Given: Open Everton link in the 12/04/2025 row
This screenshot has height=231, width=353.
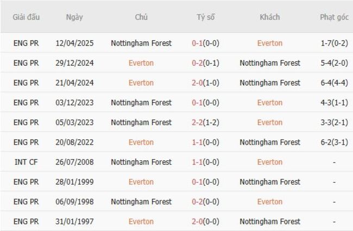Looking at the screenshot, I should 270,43.
